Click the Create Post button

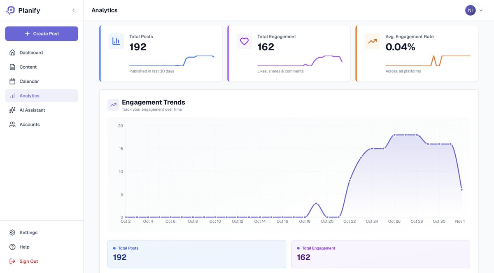41,33
